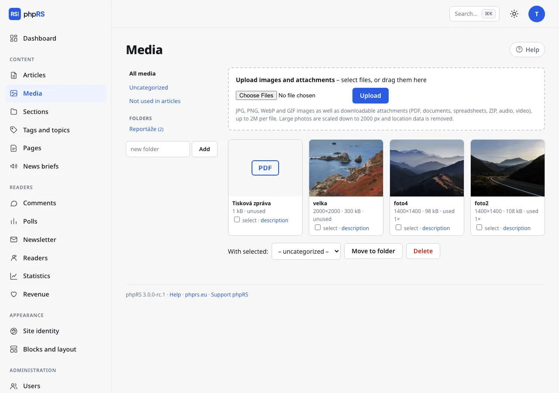Click the PDF badge on Tisková zpráva
The height and width of the screenshot is (393, 559).
point(265,168)
